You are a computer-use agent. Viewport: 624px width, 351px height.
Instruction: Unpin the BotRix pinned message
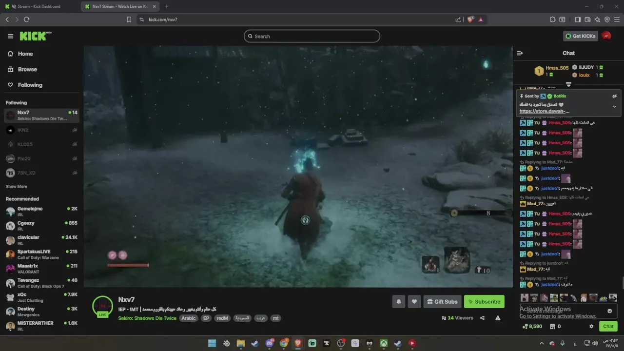tap(614, 97)
